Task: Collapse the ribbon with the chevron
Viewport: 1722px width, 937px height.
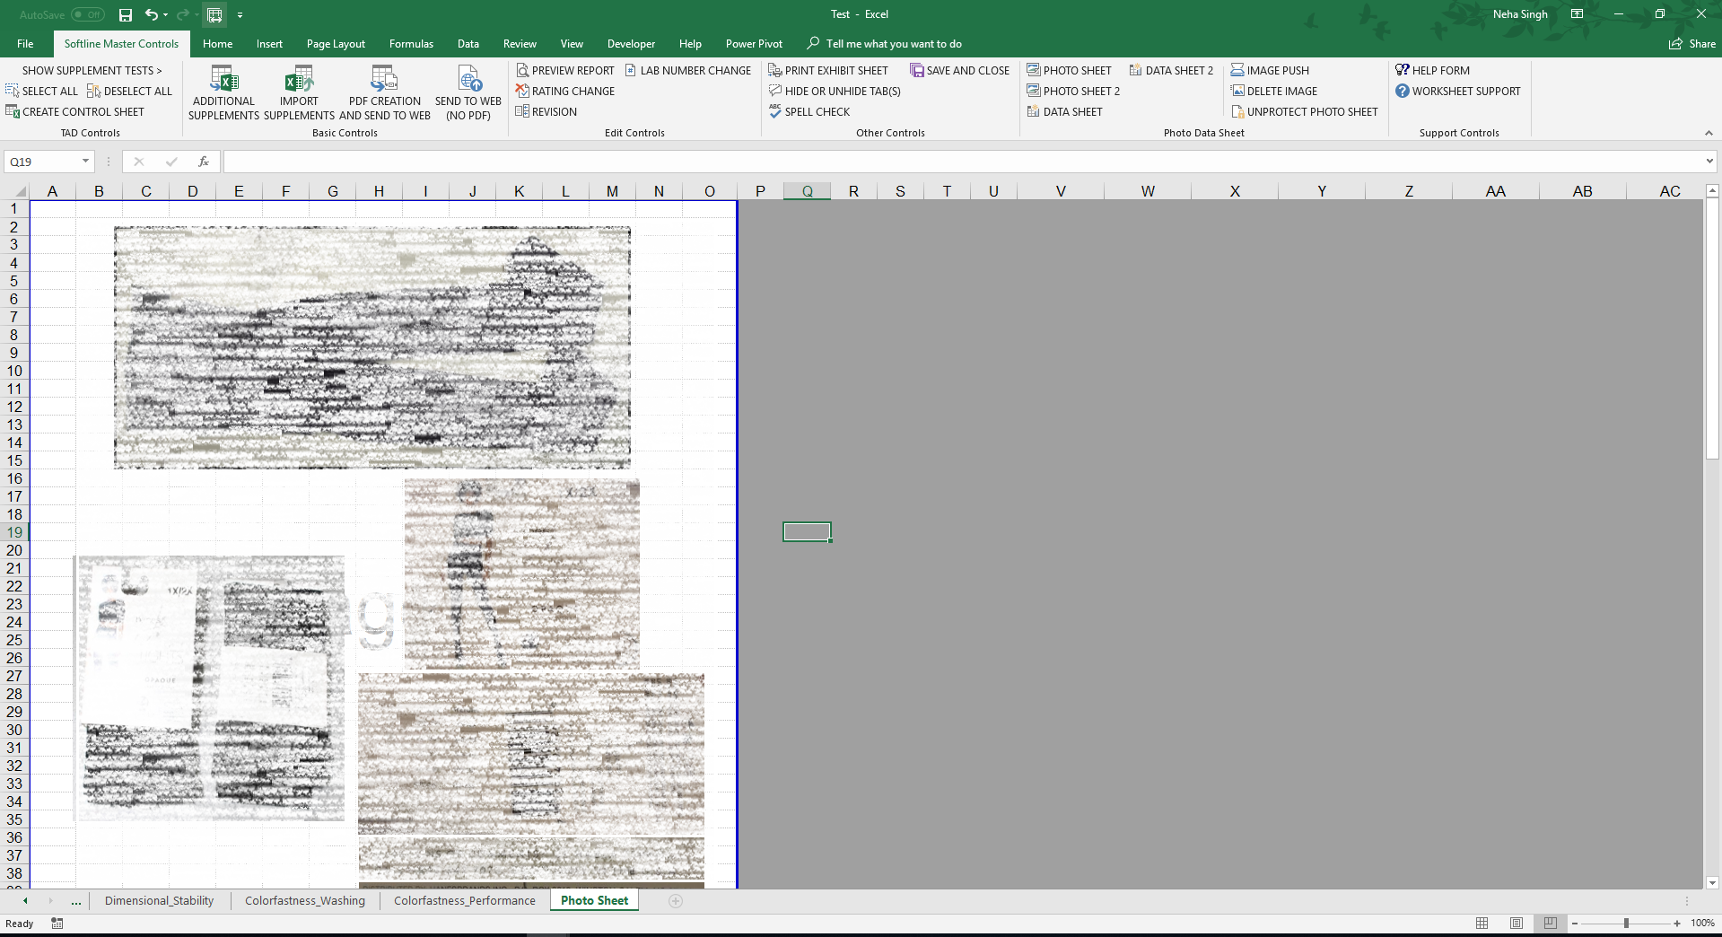Action: (x=1709, y=133)
